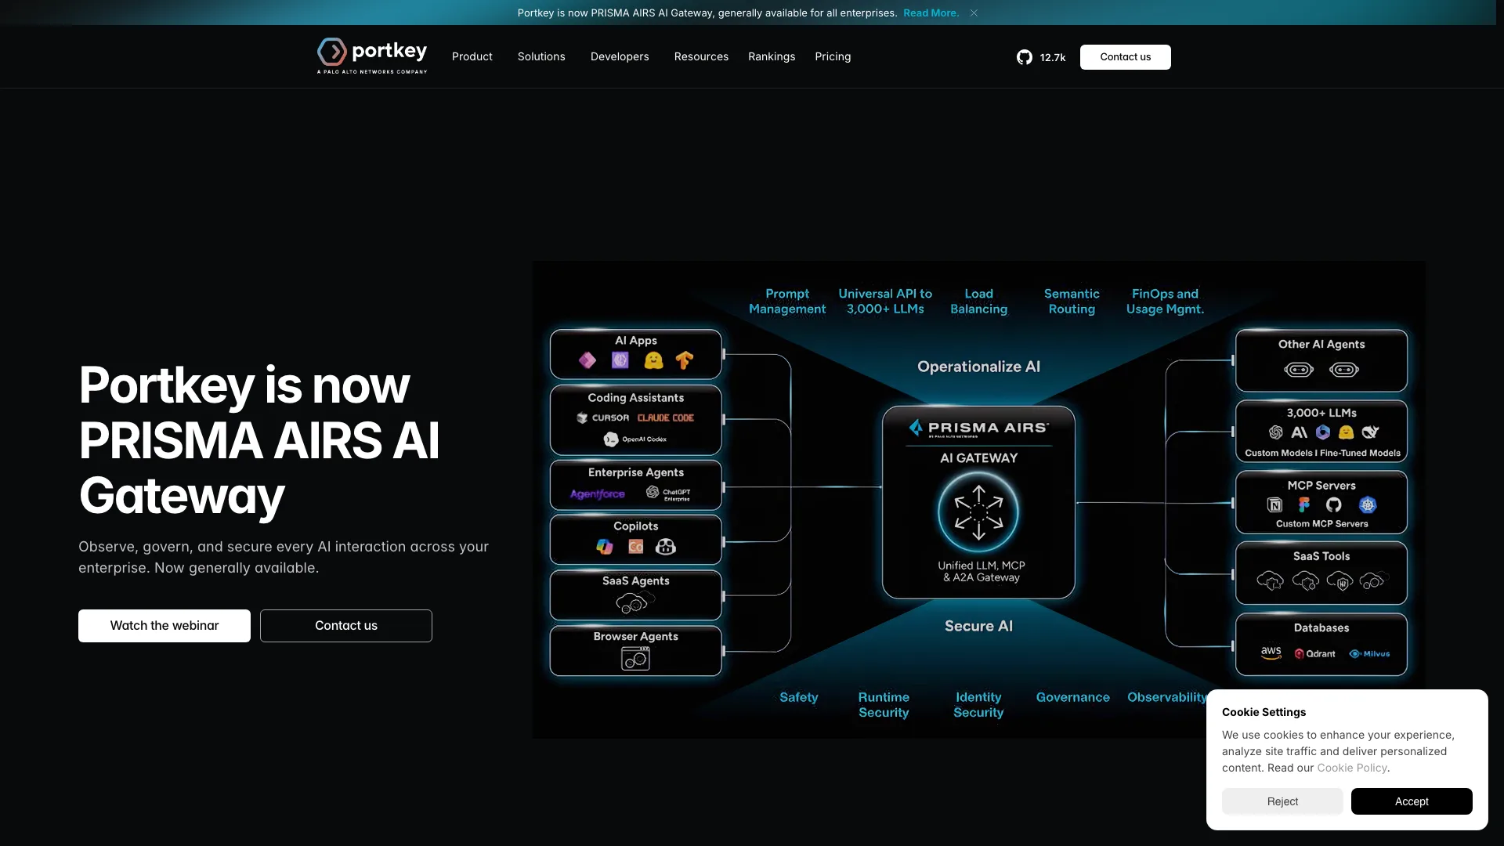Viewport: 1504px width, 846px height.
Task: Click the Hugging Face emoji in 3,000+ LLMs
Action: click(x=1347, y=432)
